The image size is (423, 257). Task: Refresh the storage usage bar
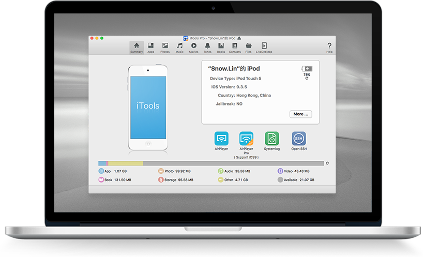click(327, 163)
